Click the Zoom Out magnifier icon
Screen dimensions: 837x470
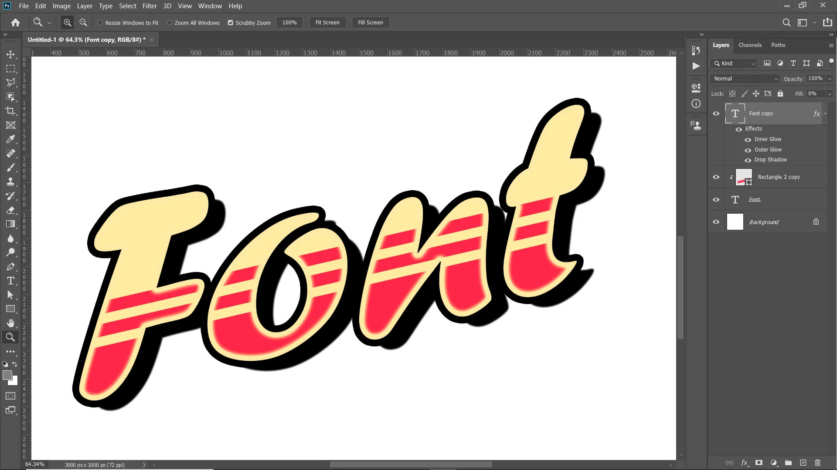point(83,23)
